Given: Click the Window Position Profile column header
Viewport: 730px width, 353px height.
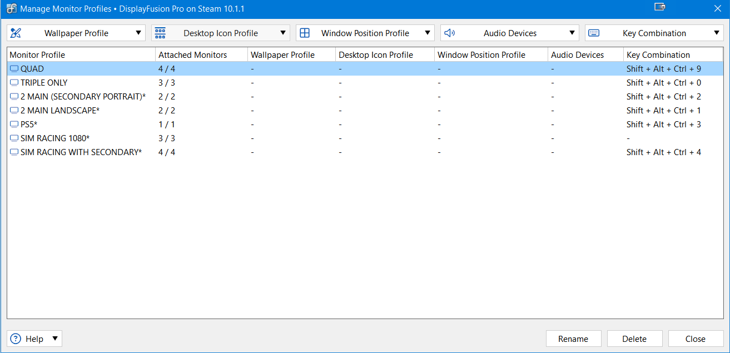Looking at the screenshot, I should 491,54.
